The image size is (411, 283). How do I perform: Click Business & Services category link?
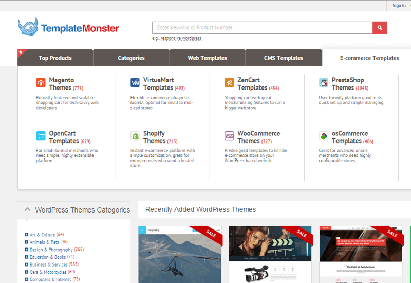pyautogui.click(x=48, y=264)
